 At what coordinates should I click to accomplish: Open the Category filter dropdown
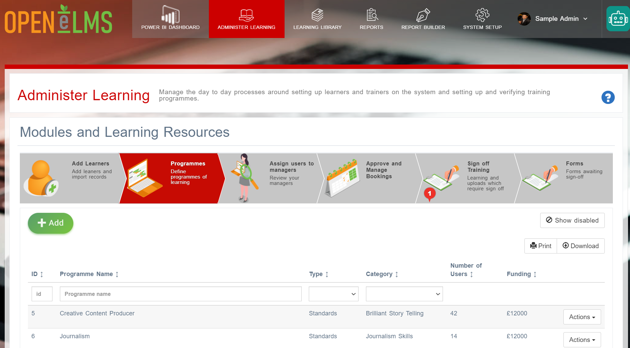point(404,294)
